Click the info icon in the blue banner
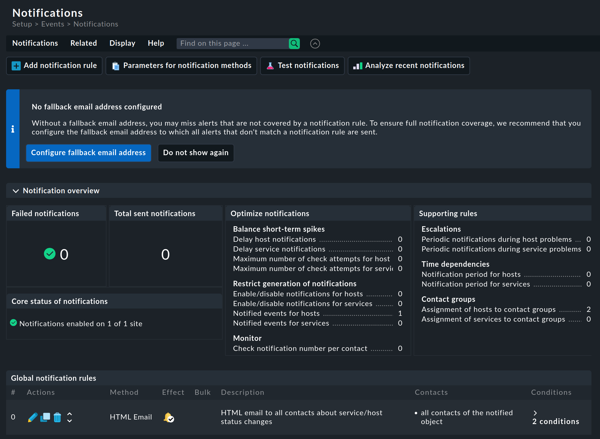The width and height of the screenshot is (600, 439). tap(13, 129)
